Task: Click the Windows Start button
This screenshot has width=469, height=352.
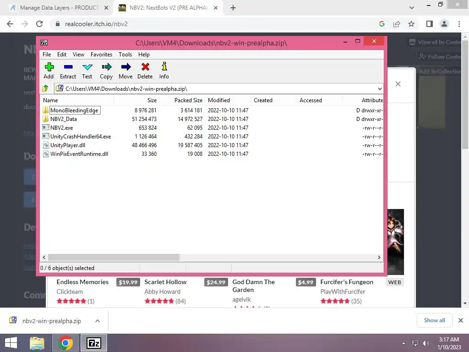Action: [x=11, y=343]
